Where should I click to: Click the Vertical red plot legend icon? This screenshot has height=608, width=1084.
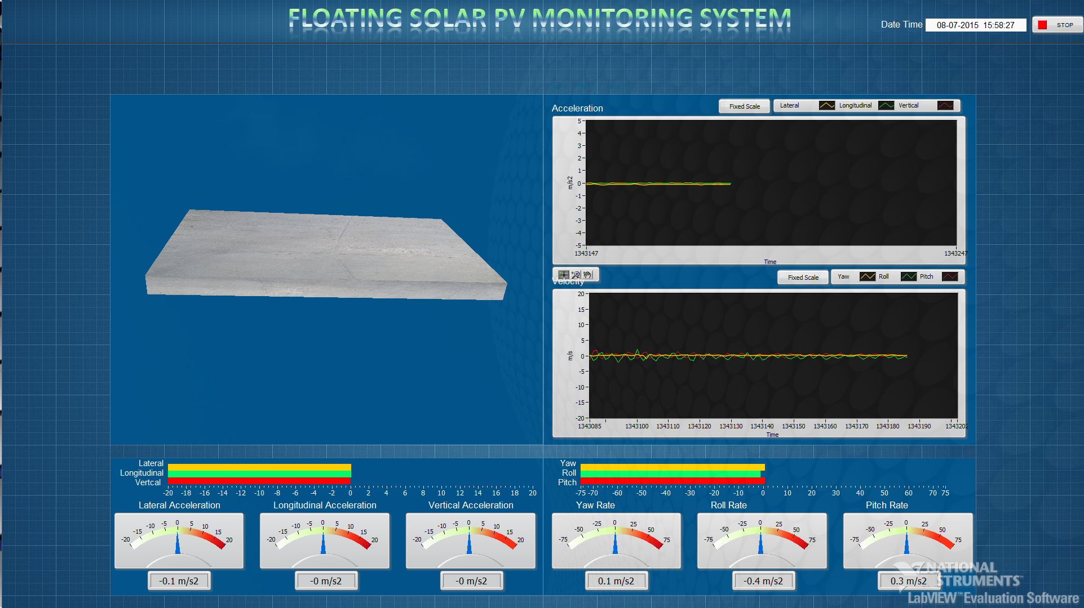[945, 105]
